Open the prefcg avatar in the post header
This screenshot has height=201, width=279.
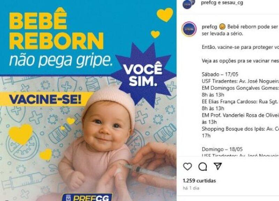(189, 3)
